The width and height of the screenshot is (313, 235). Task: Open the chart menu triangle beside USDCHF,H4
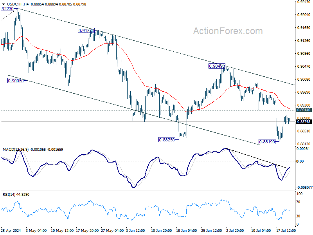pyautogui.click(x=4, y=4)
